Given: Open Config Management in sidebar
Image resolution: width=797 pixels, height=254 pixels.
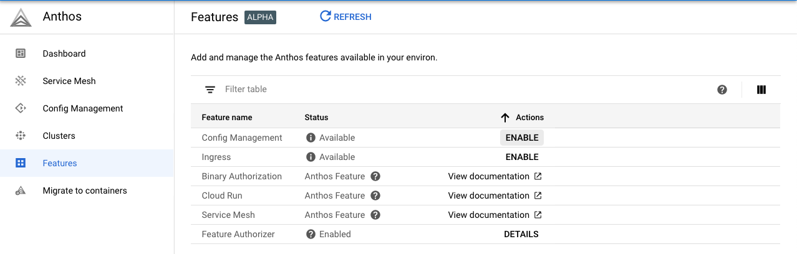Looking at the screenshot, I should pyautogui.click(x=87, y=108).
